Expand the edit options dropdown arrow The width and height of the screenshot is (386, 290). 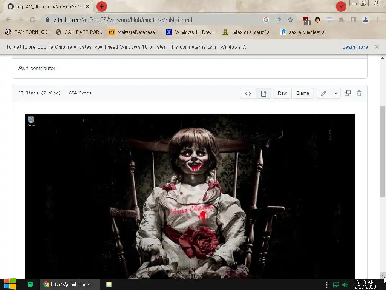pos(336,93)
